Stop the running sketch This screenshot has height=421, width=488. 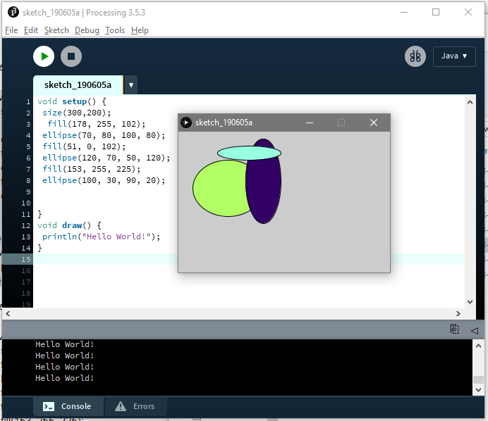(x=71, y=56)
